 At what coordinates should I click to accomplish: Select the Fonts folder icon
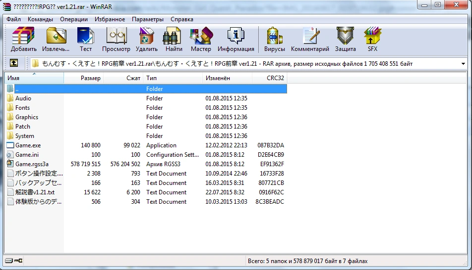tap(10, 107)
